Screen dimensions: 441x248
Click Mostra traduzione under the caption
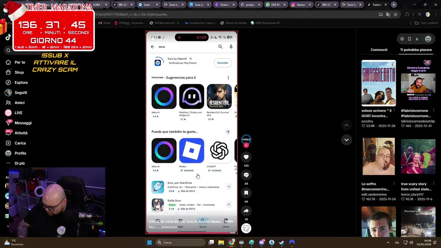click(163, 227)
